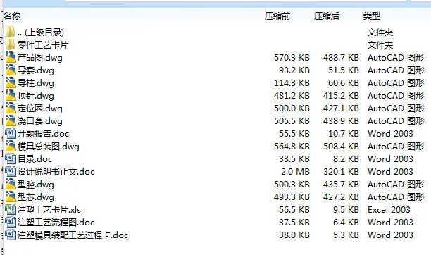Click the 2.0 MB size value
Viewport: 431px width, 255px height.
coord(295,171)
